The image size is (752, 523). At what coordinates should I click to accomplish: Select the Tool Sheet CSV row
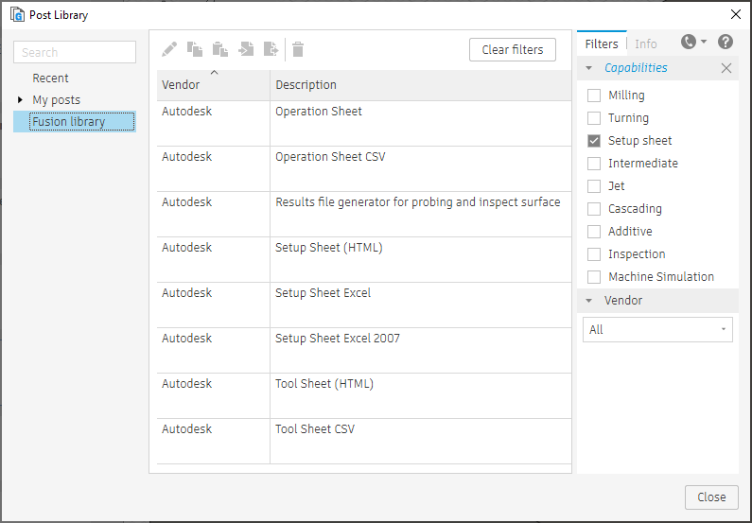(364, 441)
